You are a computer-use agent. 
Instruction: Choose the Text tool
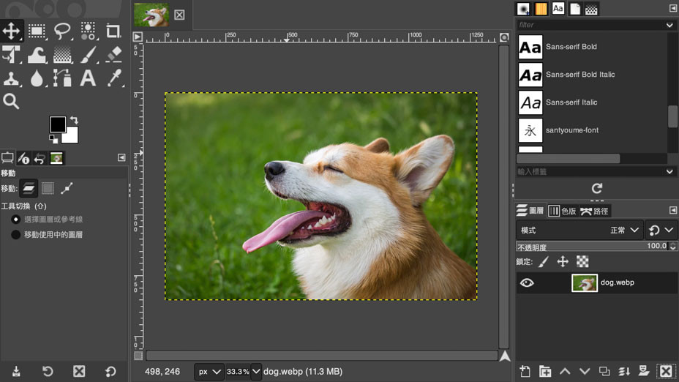point(88,78)
